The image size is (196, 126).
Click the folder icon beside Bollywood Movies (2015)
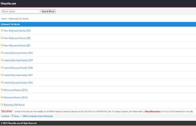point(2,90)
